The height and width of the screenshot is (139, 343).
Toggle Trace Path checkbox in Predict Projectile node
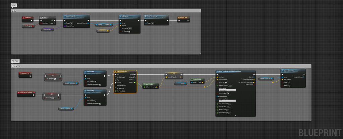click(226, 82)
